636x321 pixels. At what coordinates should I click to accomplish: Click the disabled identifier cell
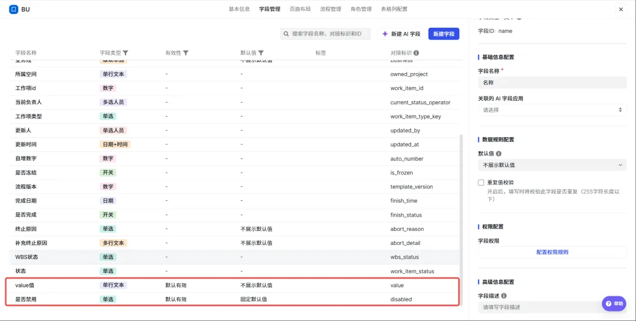(x=401, y=299)
